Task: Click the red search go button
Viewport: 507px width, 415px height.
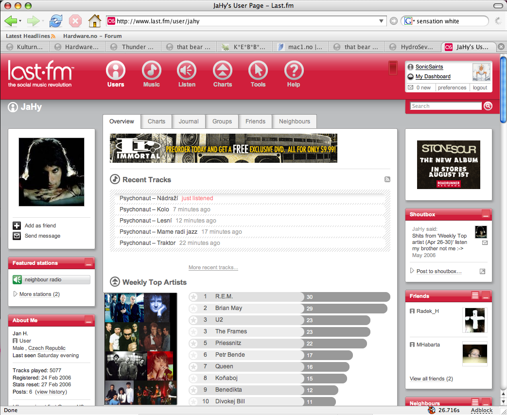Action: [488, 106]
